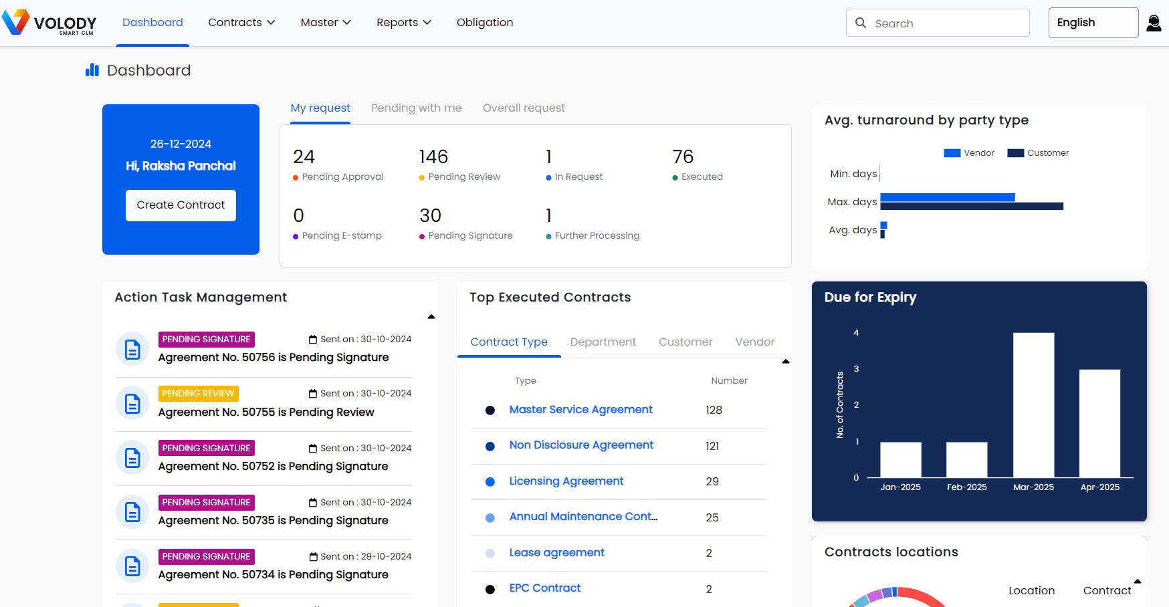Toggle the Vendor series in the legend
This screenshot has height=607, width=1169.
(968, 152)
